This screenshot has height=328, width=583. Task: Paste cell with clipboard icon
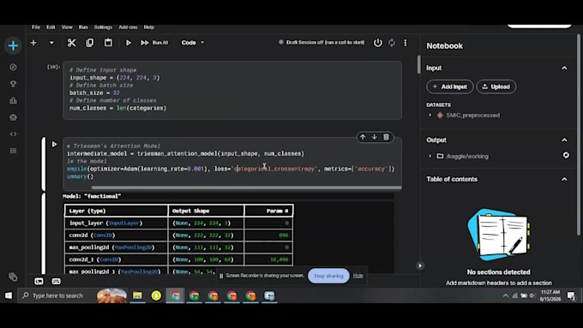[x=108, y=43]
